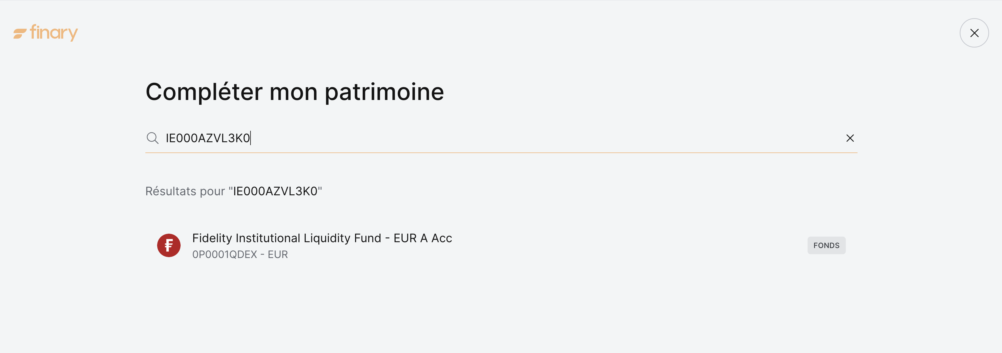Click the quoted IE000AZVL3K0 in results header
This screenshot has width=1002, height=353.
coord(275,191)
